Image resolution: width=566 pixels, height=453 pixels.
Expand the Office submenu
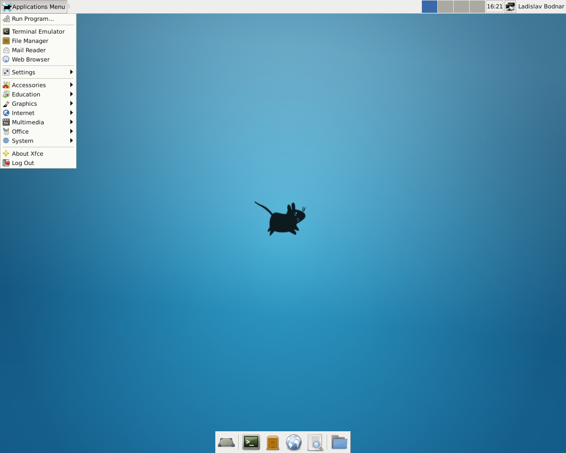pos(38,131)
